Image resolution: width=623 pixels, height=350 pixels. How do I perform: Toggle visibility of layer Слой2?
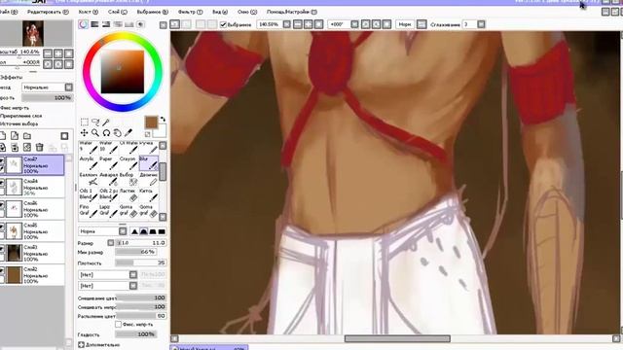[2, 270]
